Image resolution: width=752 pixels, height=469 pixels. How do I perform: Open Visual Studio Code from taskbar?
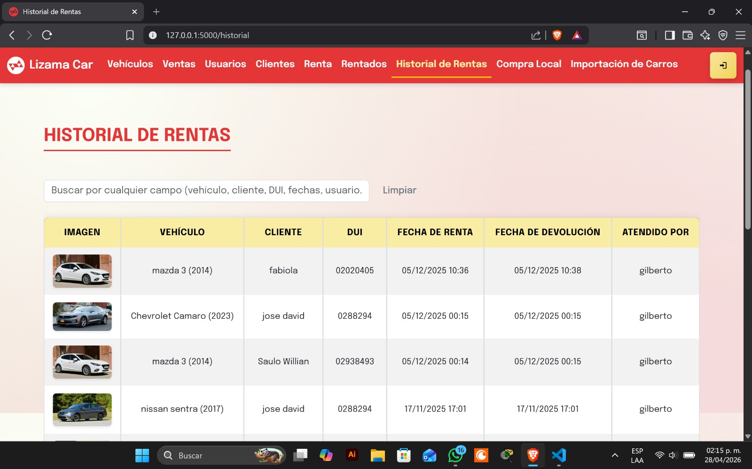pyautogui.click(x=559, y=455)
